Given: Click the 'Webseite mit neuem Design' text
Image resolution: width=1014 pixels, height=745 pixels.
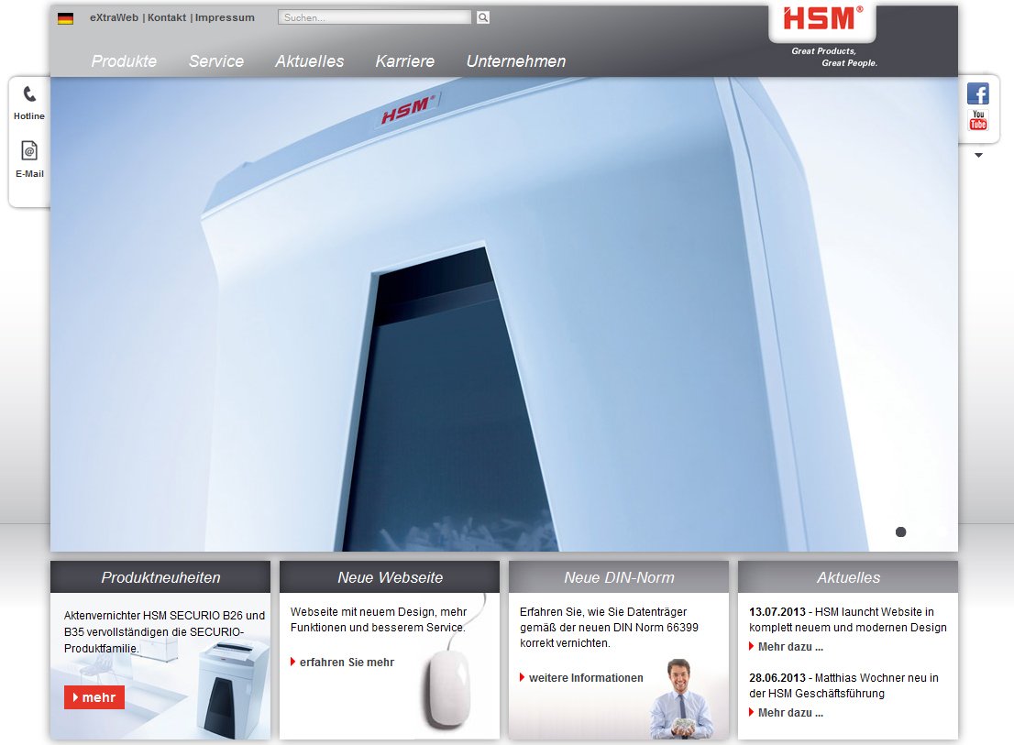Looking at the screenshot, I should [379, 619].
